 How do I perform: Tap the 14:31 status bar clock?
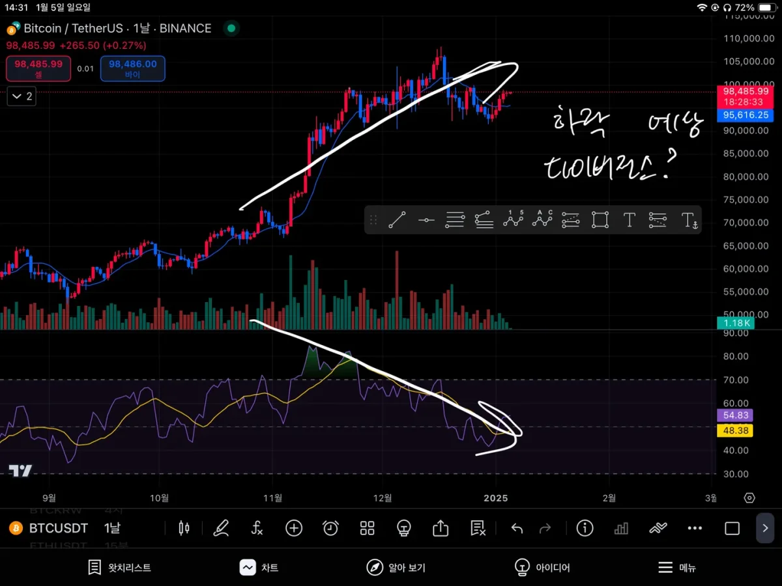[x=16, y=7]
